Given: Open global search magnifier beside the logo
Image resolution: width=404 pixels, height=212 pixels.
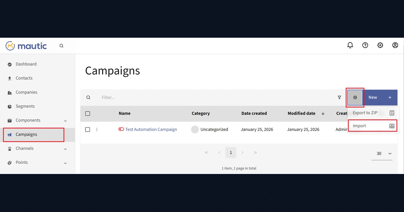Looking at the screenshot, I should (x=61, y=46).
